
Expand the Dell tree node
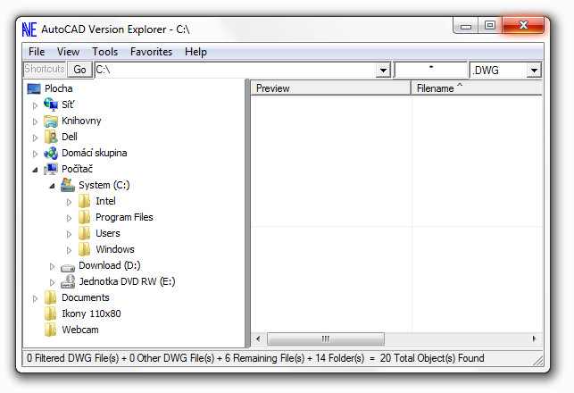35,138
